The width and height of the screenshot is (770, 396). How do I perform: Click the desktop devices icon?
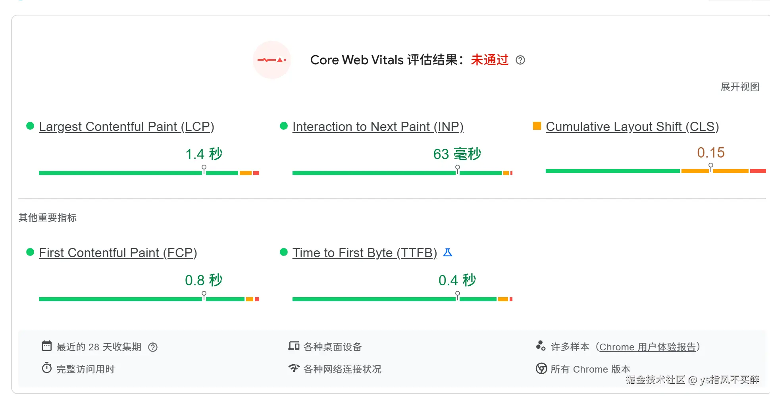[294, 346]
